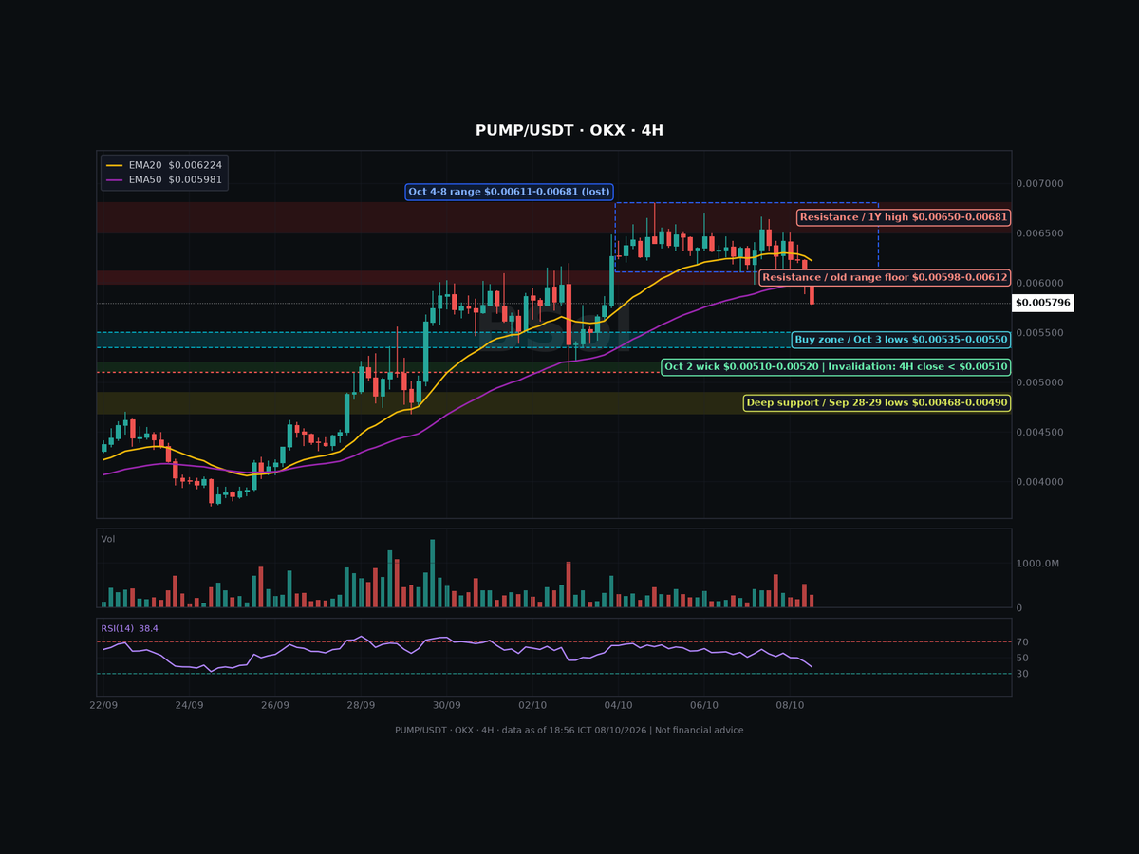The width and height of the screenshot is (1139, 854).
Task: Click the 28/09 date axis label
Action: point(361,706)
